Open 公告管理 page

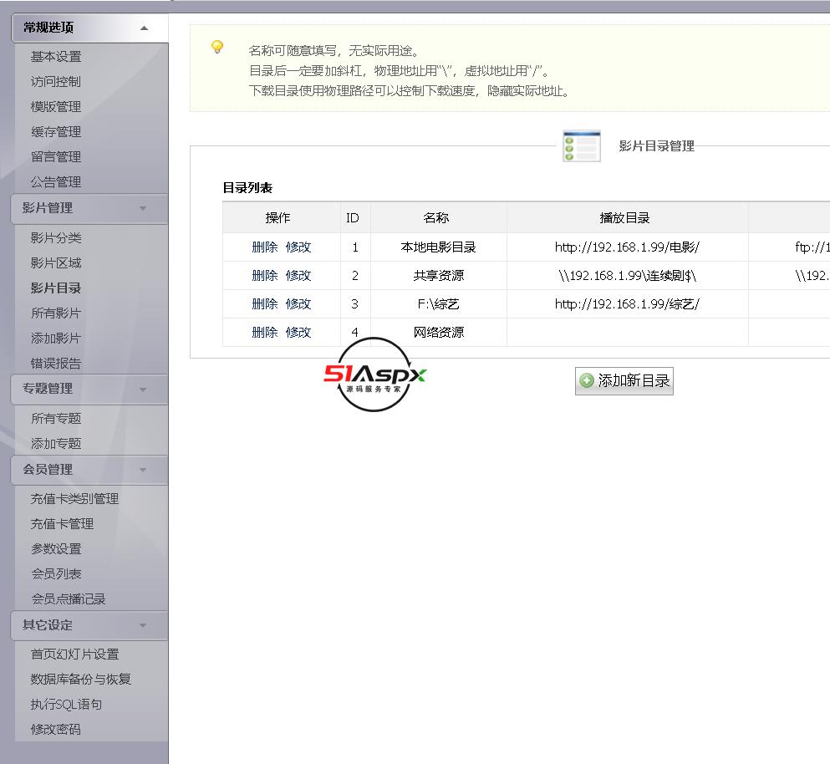[x=55, y=182]
